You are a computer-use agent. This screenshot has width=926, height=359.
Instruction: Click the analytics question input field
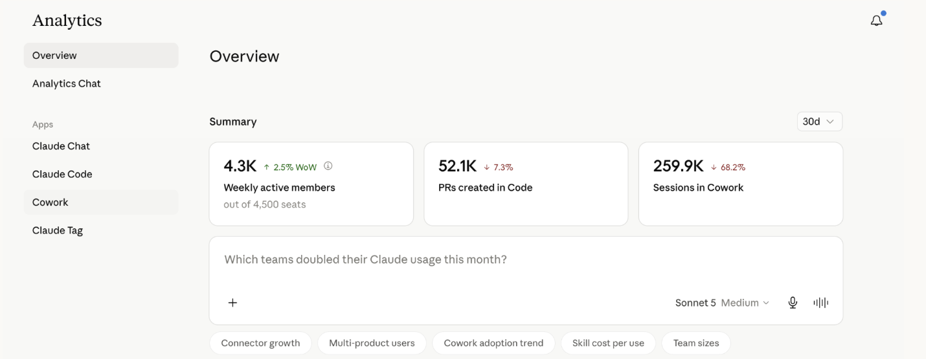[x=526, y=260]
